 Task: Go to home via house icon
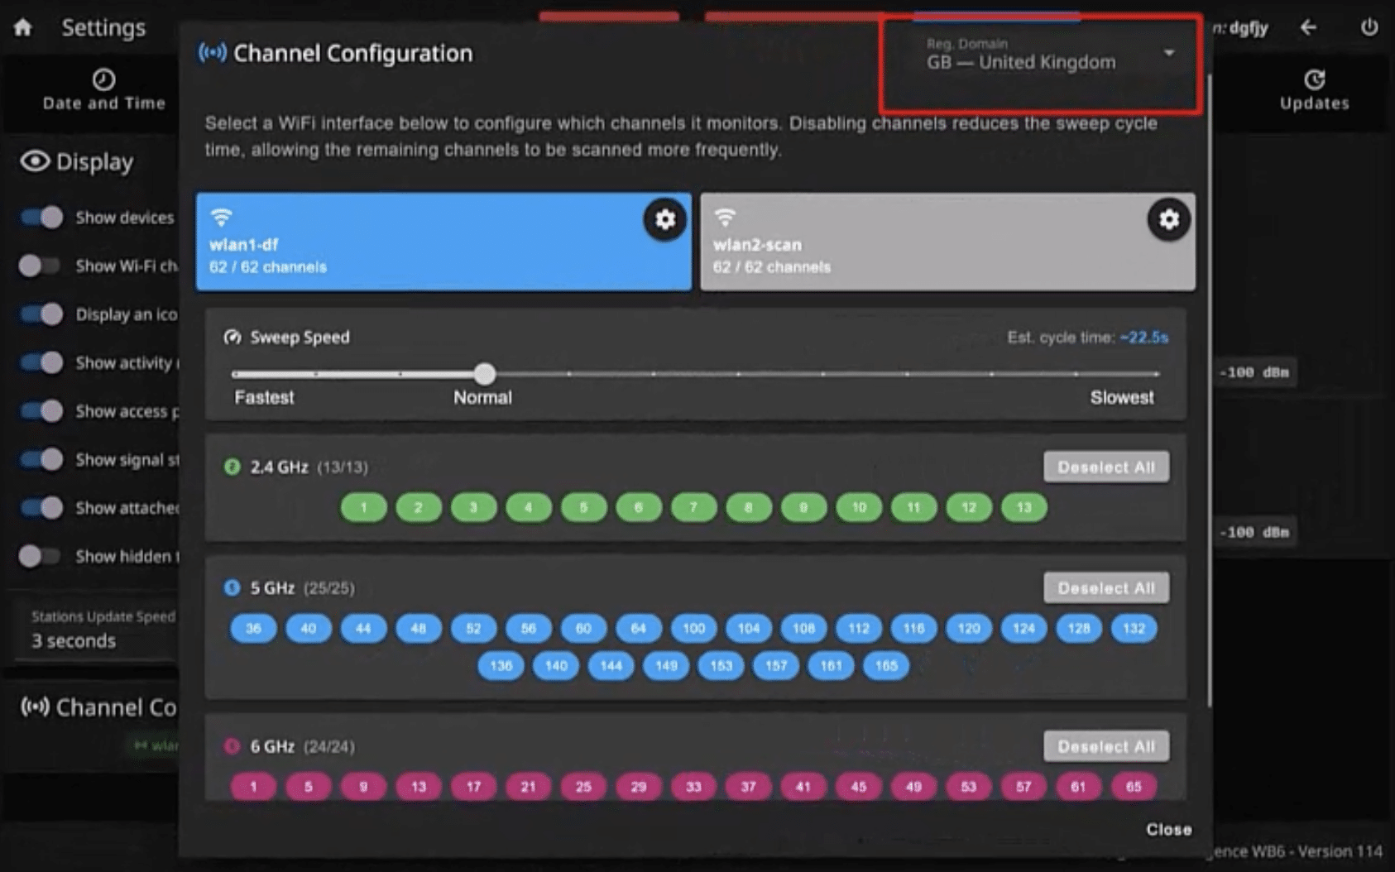23,27
